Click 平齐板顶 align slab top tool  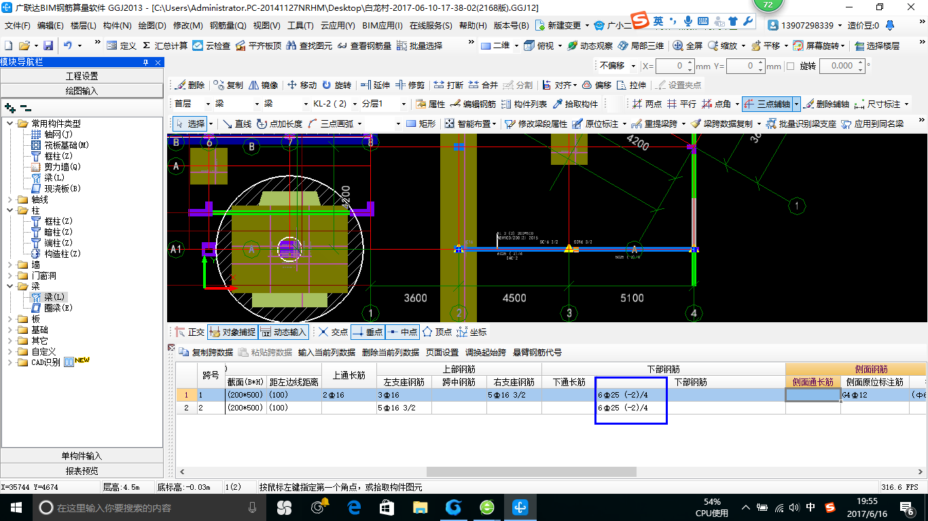pyautogui.click(x=258, y=45)
